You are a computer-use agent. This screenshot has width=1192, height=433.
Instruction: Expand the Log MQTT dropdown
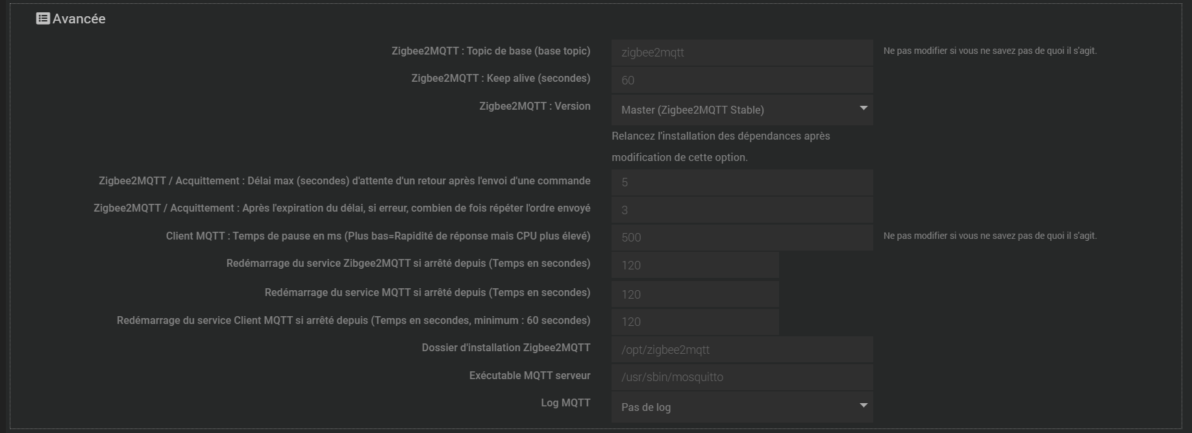click(x=741, y=407)
